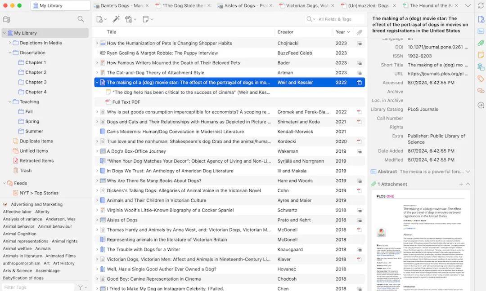Open the Related items side icon

(481, 91)
